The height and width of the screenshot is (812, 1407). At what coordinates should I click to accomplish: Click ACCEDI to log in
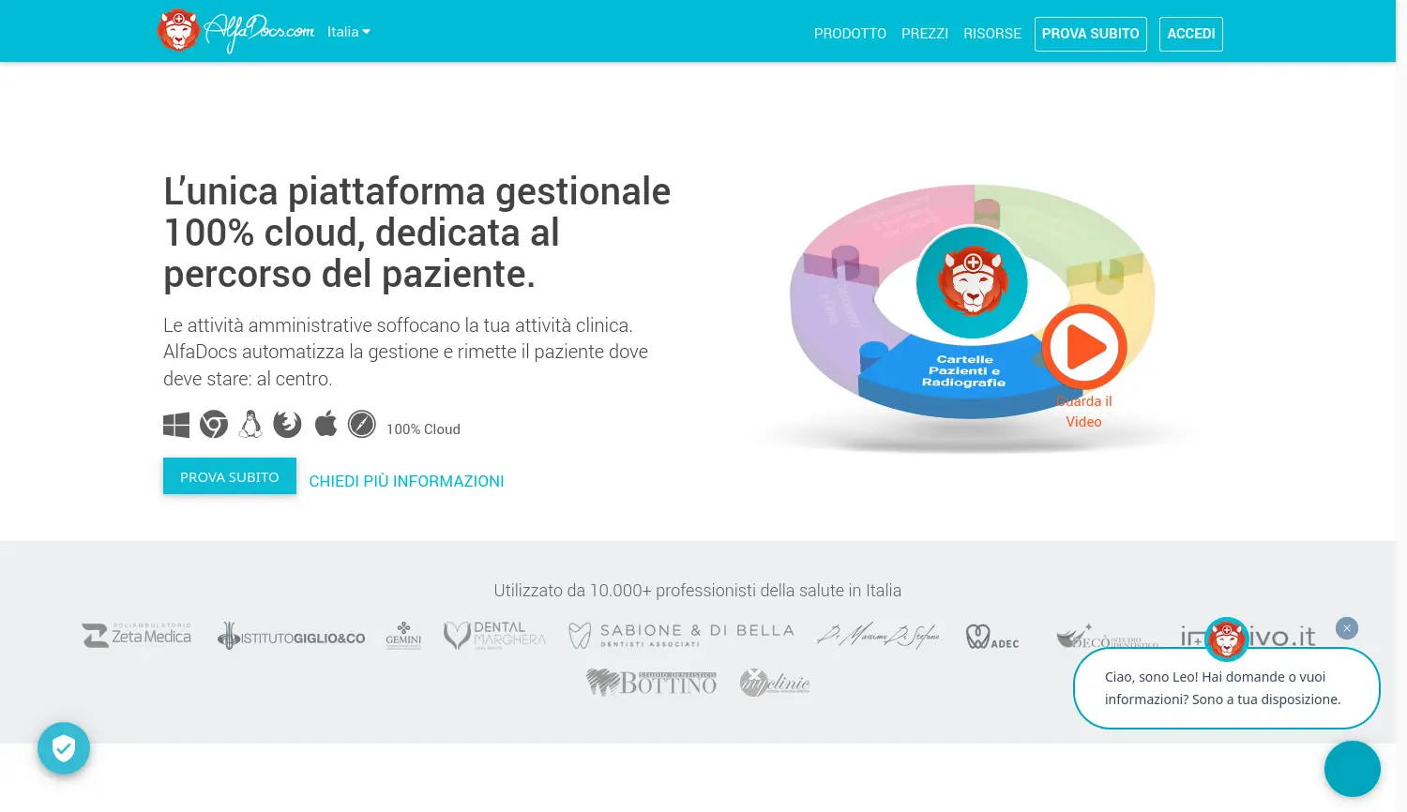1190,34
